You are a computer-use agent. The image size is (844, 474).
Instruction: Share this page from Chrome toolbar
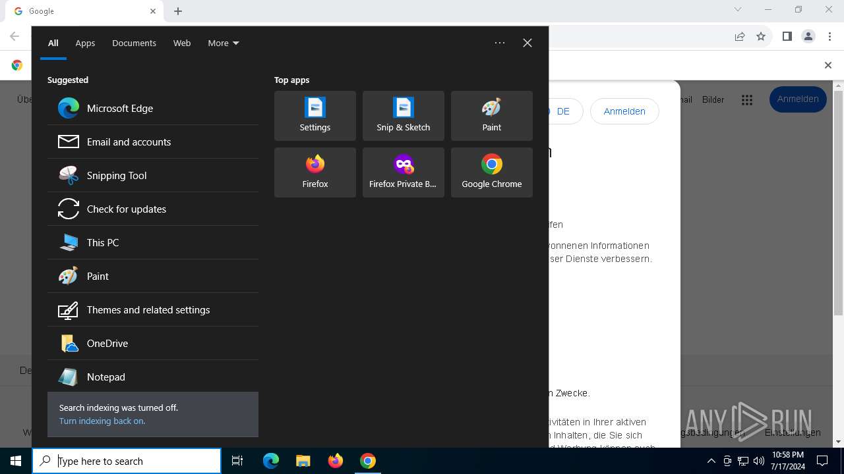740,36
